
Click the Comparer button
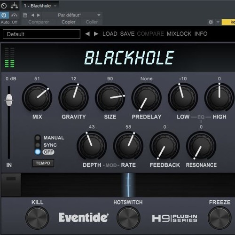click(39, 22)
